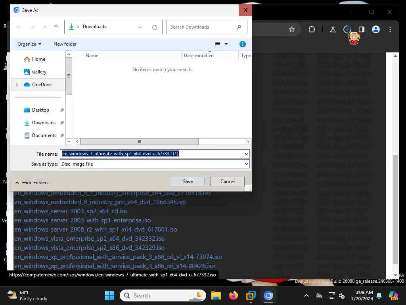Viewport: 406px width, 305px height.
Task: Show hidden system tray icons chevron
Action: tap(306, 295)
